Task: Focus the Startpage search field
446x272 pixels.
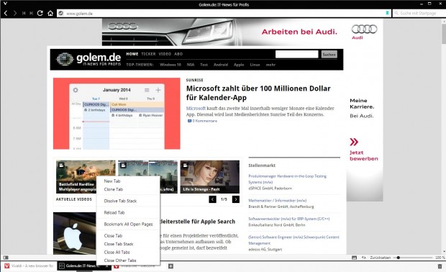Action: coord(420,14)
